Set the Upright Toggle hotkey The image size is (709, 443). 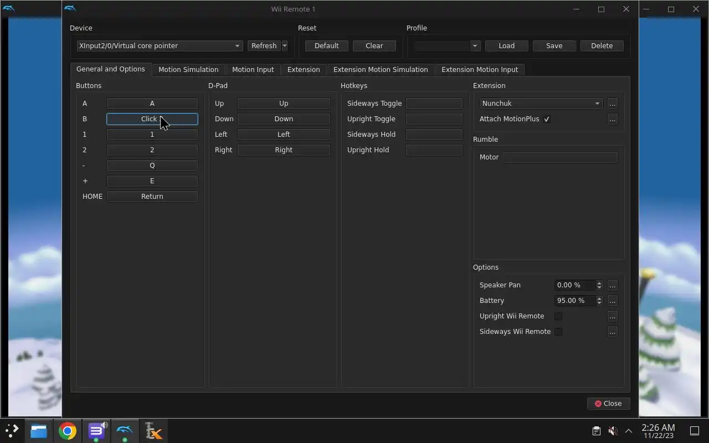pos(434,119)
